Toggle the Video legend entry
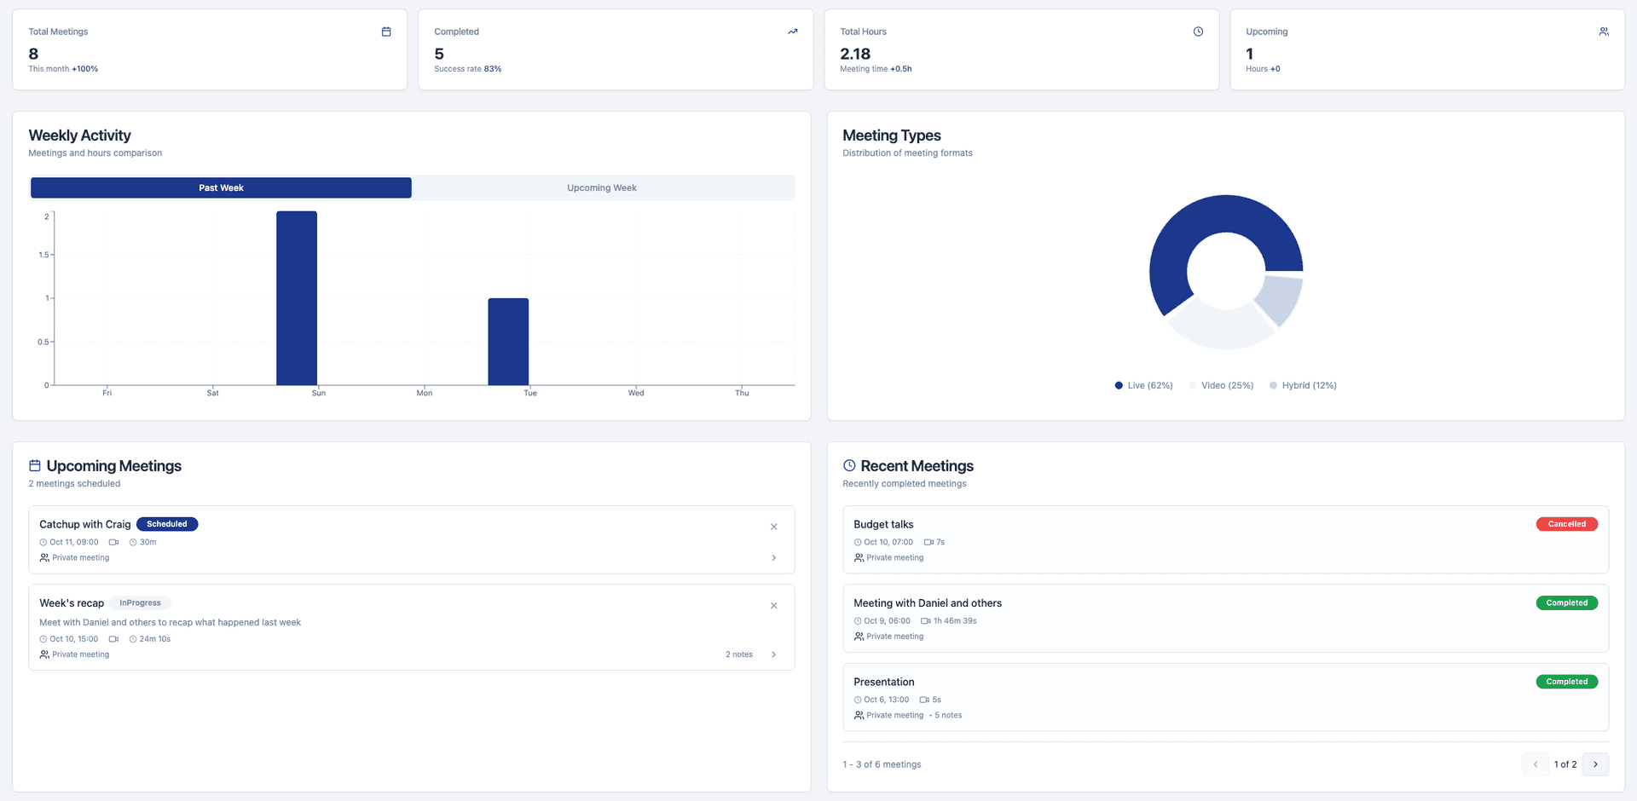This screenshot has width=1637, height=801. tap(1221, 385)
